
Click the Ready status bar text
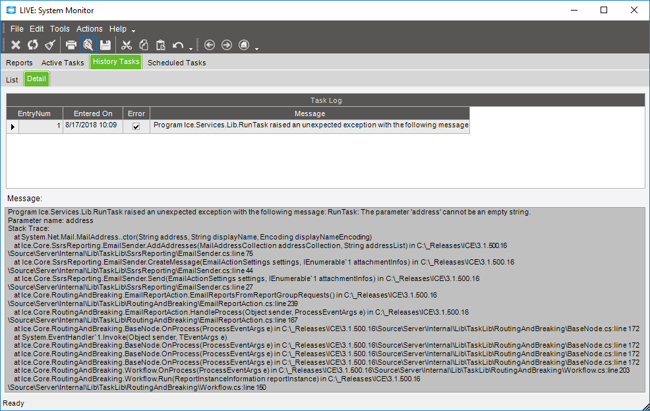pos(13,403)
